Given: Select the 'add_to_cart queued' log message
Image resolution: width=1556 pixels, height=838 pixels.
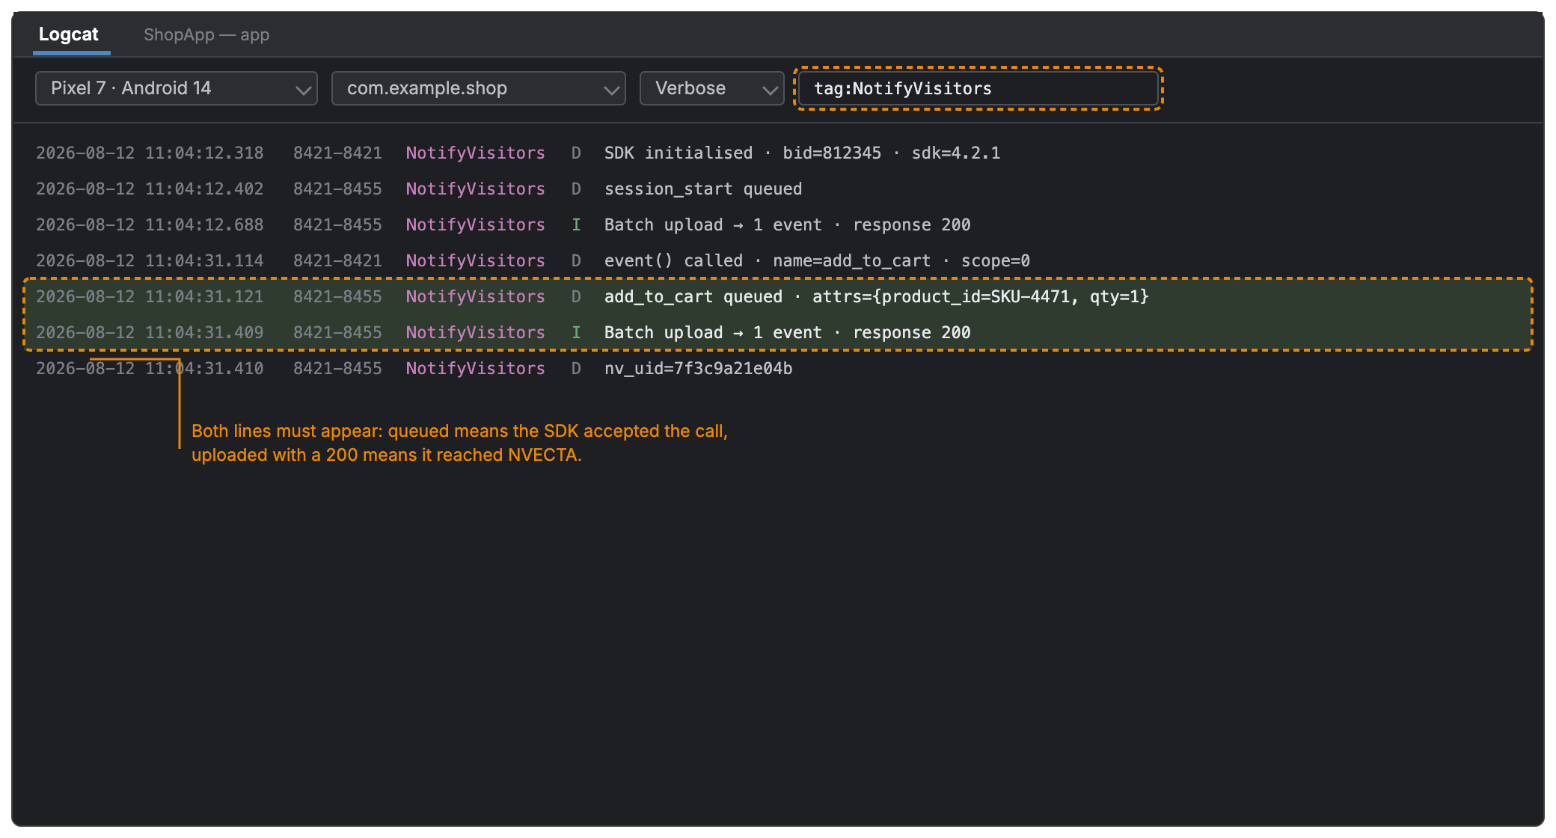Looking at the screenshot, I should click(x=877, y=296).
